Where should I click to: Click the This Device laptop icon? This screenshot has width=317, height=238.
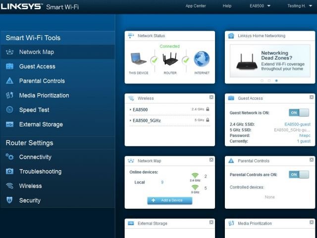tap(139, 59)
